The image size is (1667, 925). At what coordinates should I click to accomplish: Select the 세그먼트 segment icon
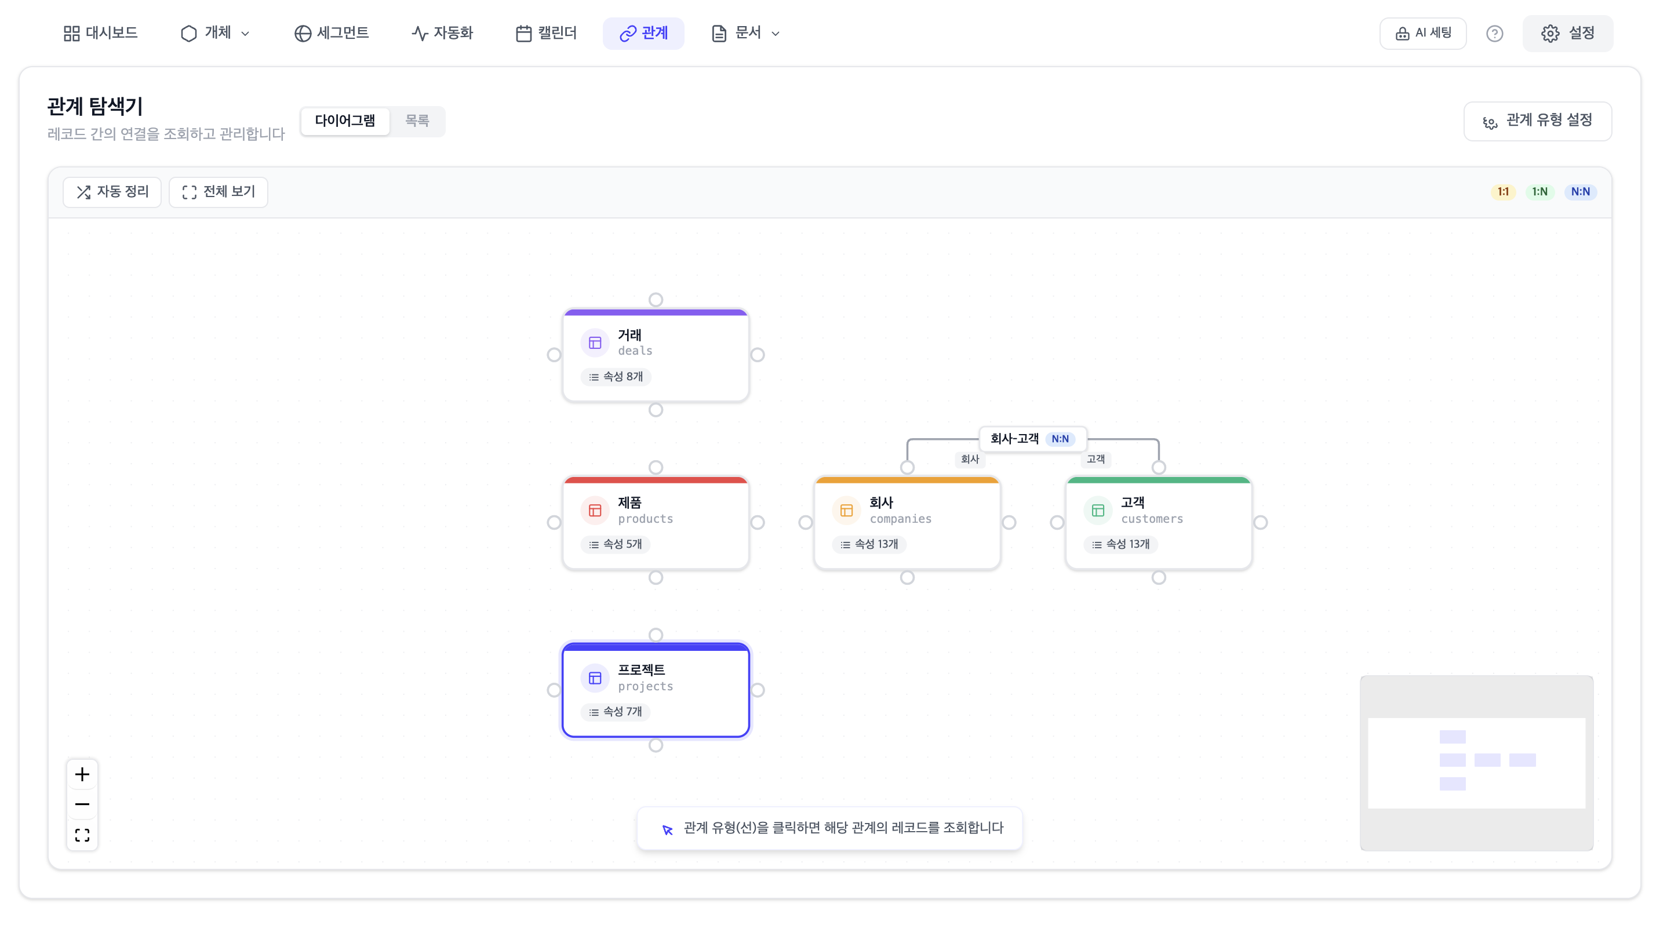tap(303, 33)
